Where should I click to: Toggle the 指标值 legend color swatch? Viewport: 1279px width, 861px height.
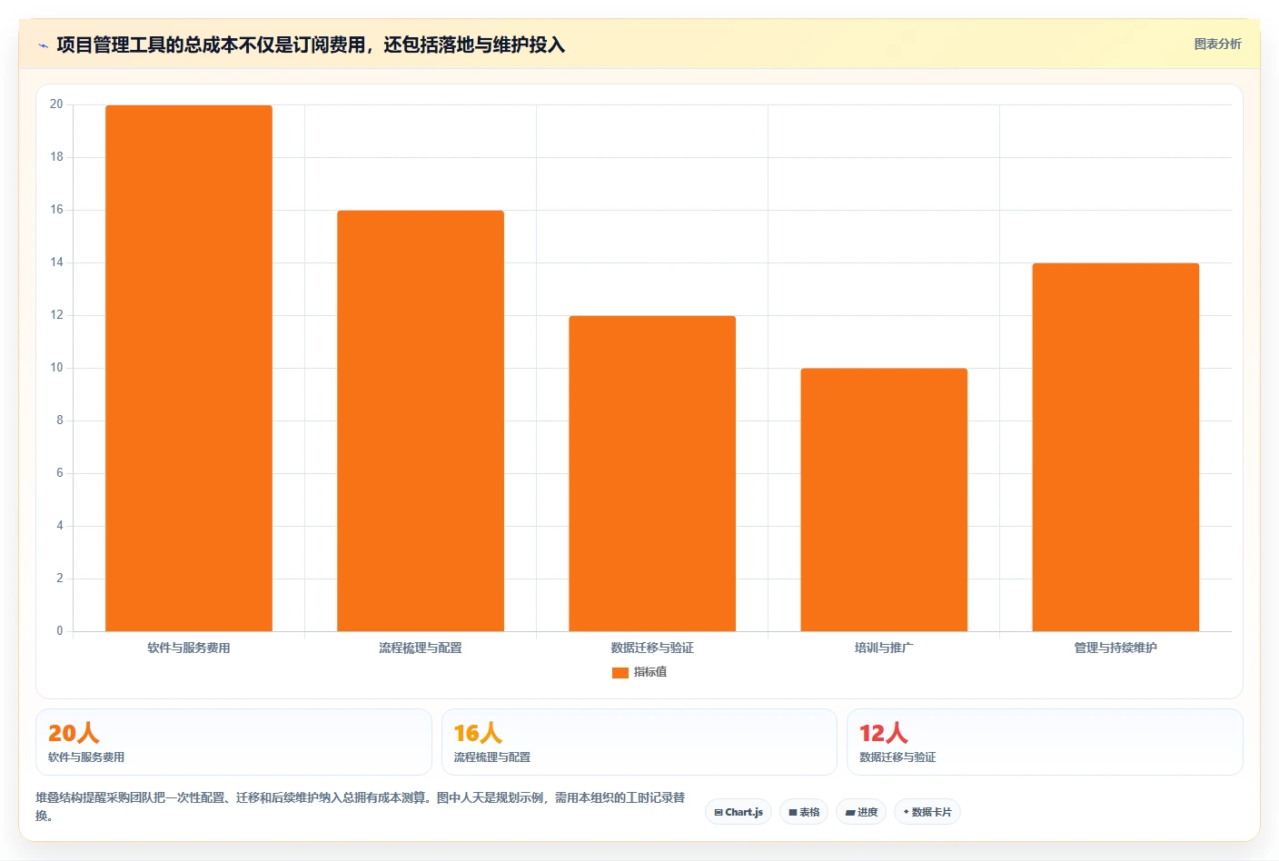click(x=620, y=673)
